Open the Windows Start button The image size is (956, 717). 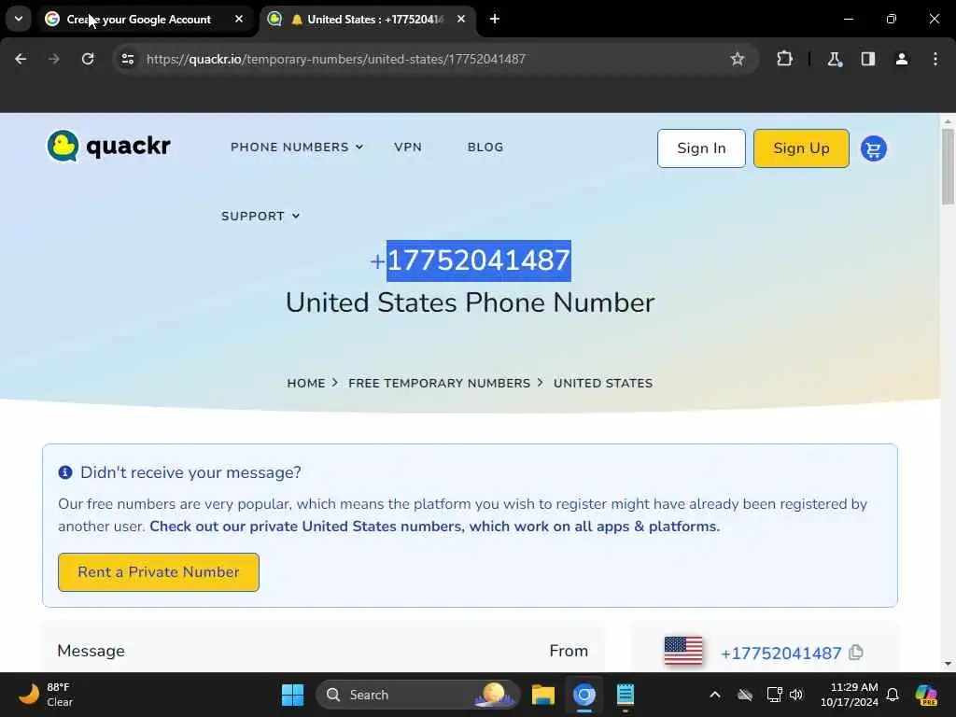[292, 695]
